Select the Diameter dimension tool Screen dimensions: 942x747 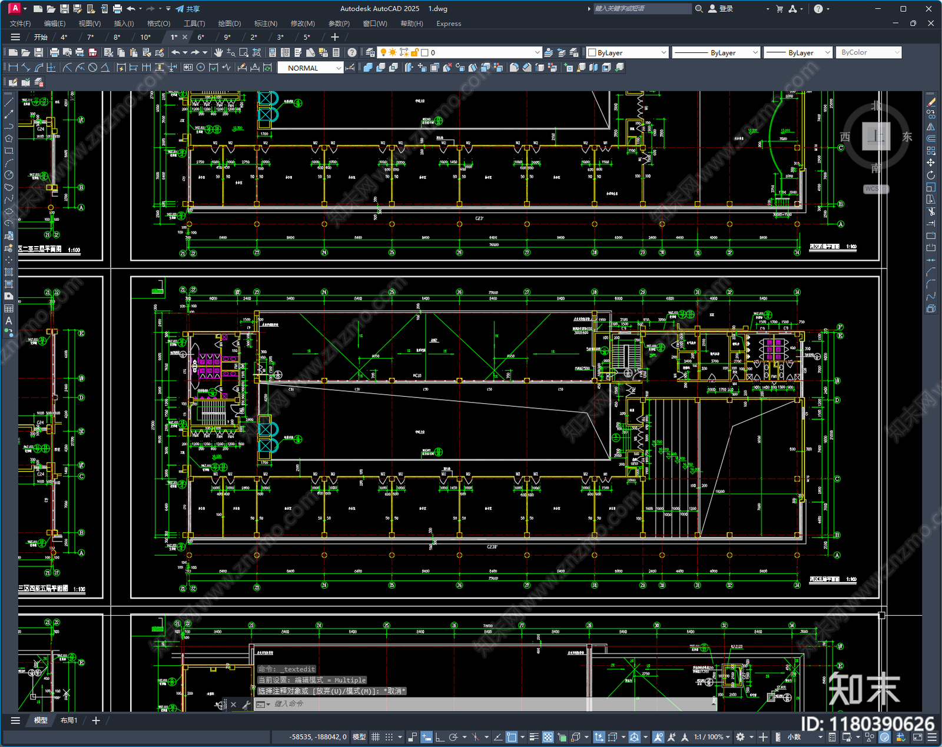coord(92,68)
